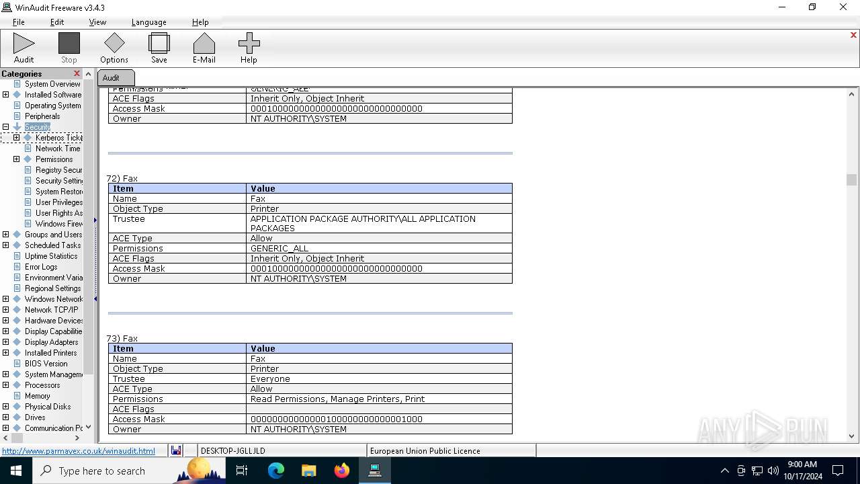The height and width of the screenshot is (484, 860).
Task: Select Windows Firewall item
Action: pyautogui.click(x=59, y=224)
